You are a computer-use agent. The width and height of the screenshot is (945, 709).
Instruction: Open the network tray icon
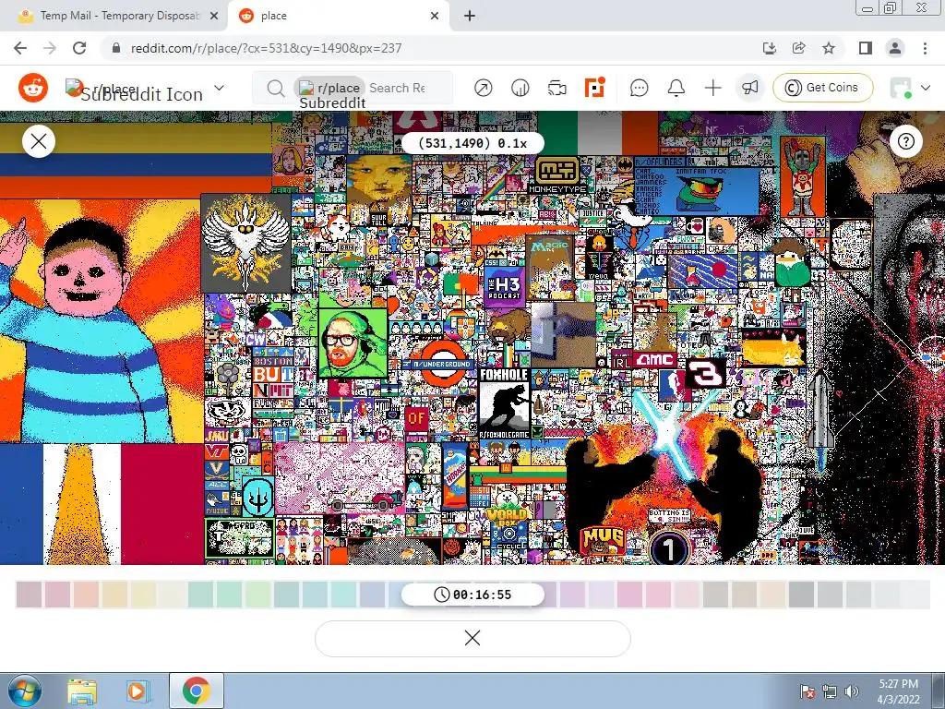[830, 692]
